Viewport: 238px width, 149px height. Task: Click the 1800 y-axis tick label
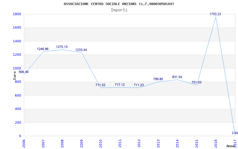(17, 14)
